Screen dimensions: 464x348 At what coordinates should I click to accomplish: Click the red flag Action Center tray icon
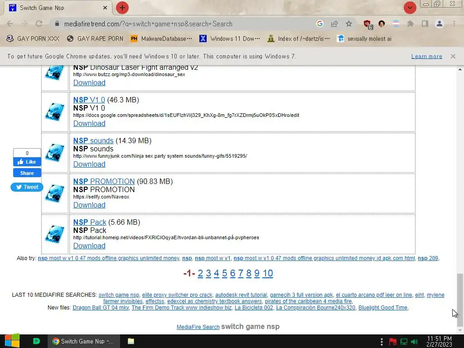(393, 342)
